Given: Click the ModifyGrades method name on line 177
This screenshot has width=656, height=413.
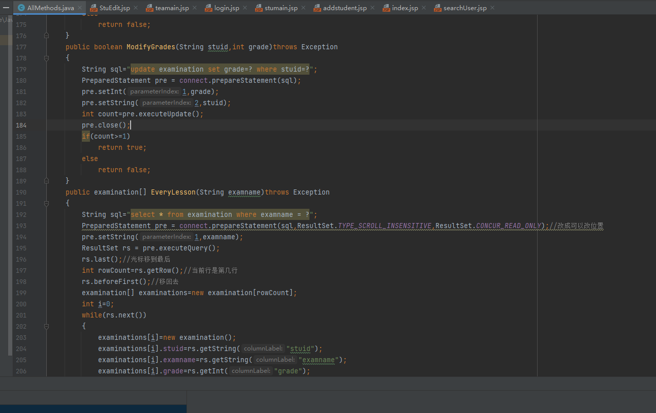Looking at the screenshot, I should pos(151,47).
